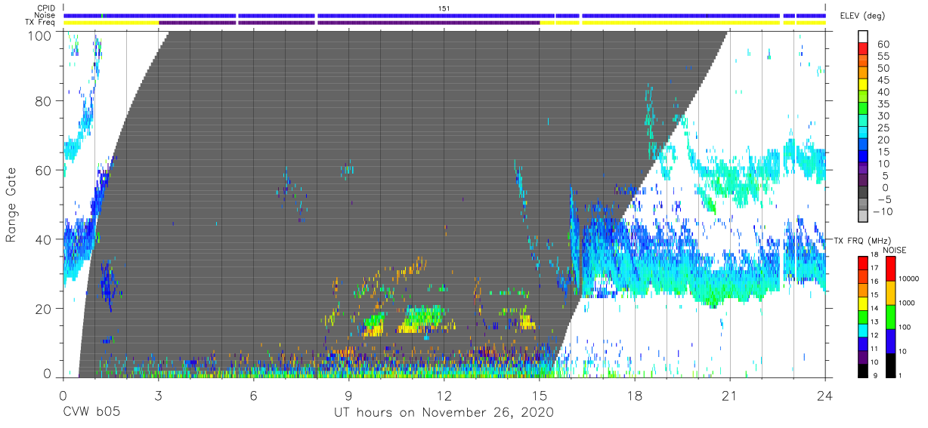Click 'UT hours on November 26, 2020' axis title
Viewport: 928px width, 428px height.
point(444,413)
